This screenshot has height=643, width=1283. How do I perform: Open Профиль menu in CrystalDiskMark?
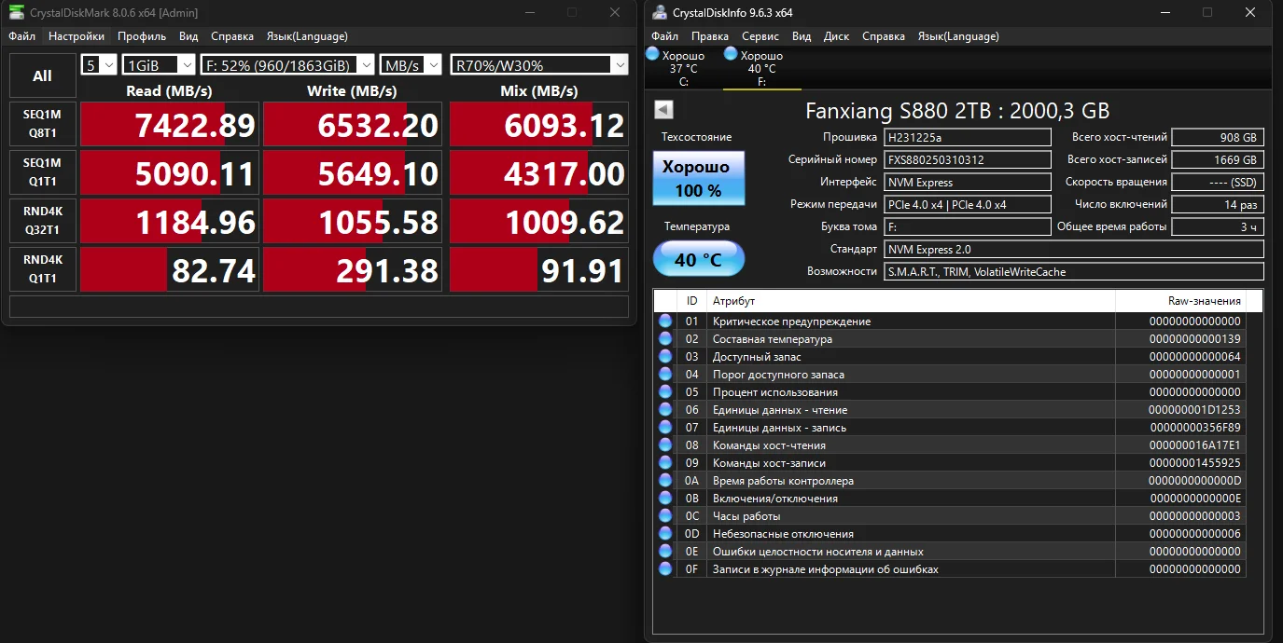[x=142, y=36]
